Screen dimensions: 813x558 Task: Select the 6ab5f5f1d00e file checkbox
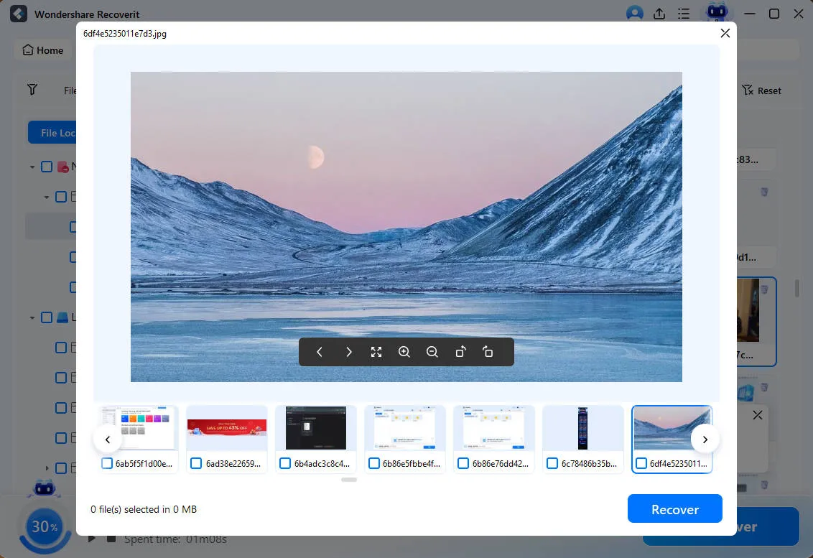tap(106, 464)
